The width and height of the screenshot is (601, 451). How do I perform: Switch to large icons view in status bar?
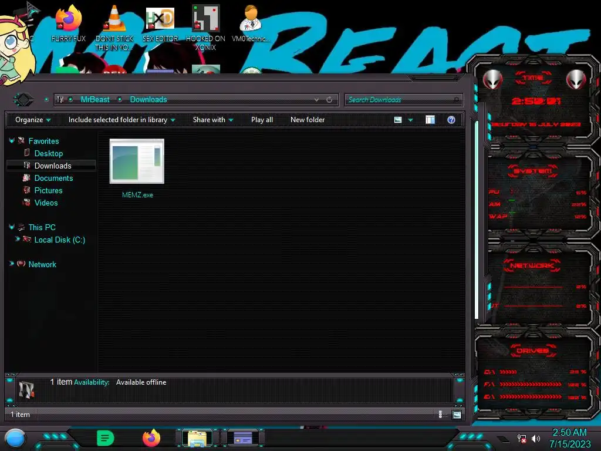point(457,415)
